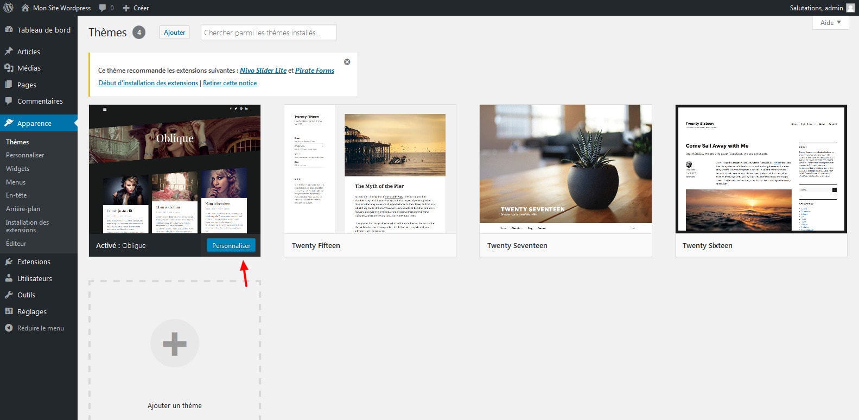Select Widgets submenu entry
Viewport: 859px width, 420px height.
(17, 169)
